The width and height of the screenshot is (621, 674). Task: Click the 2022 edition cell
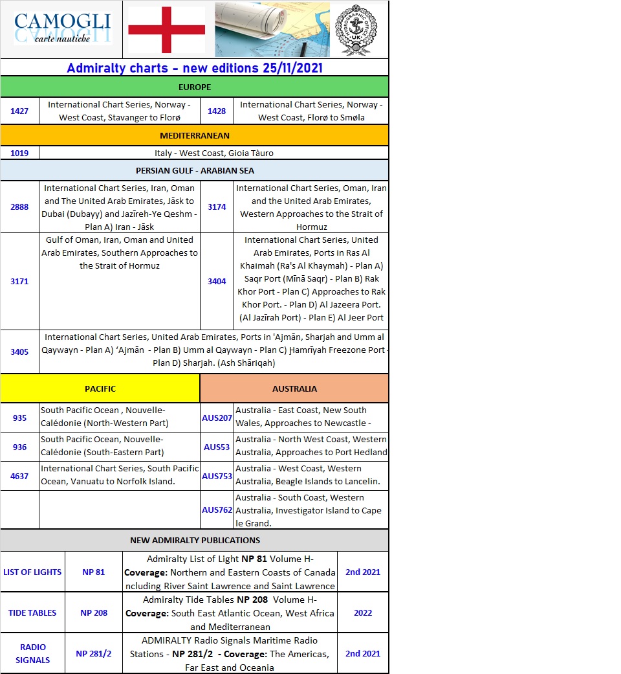[363, 613]
